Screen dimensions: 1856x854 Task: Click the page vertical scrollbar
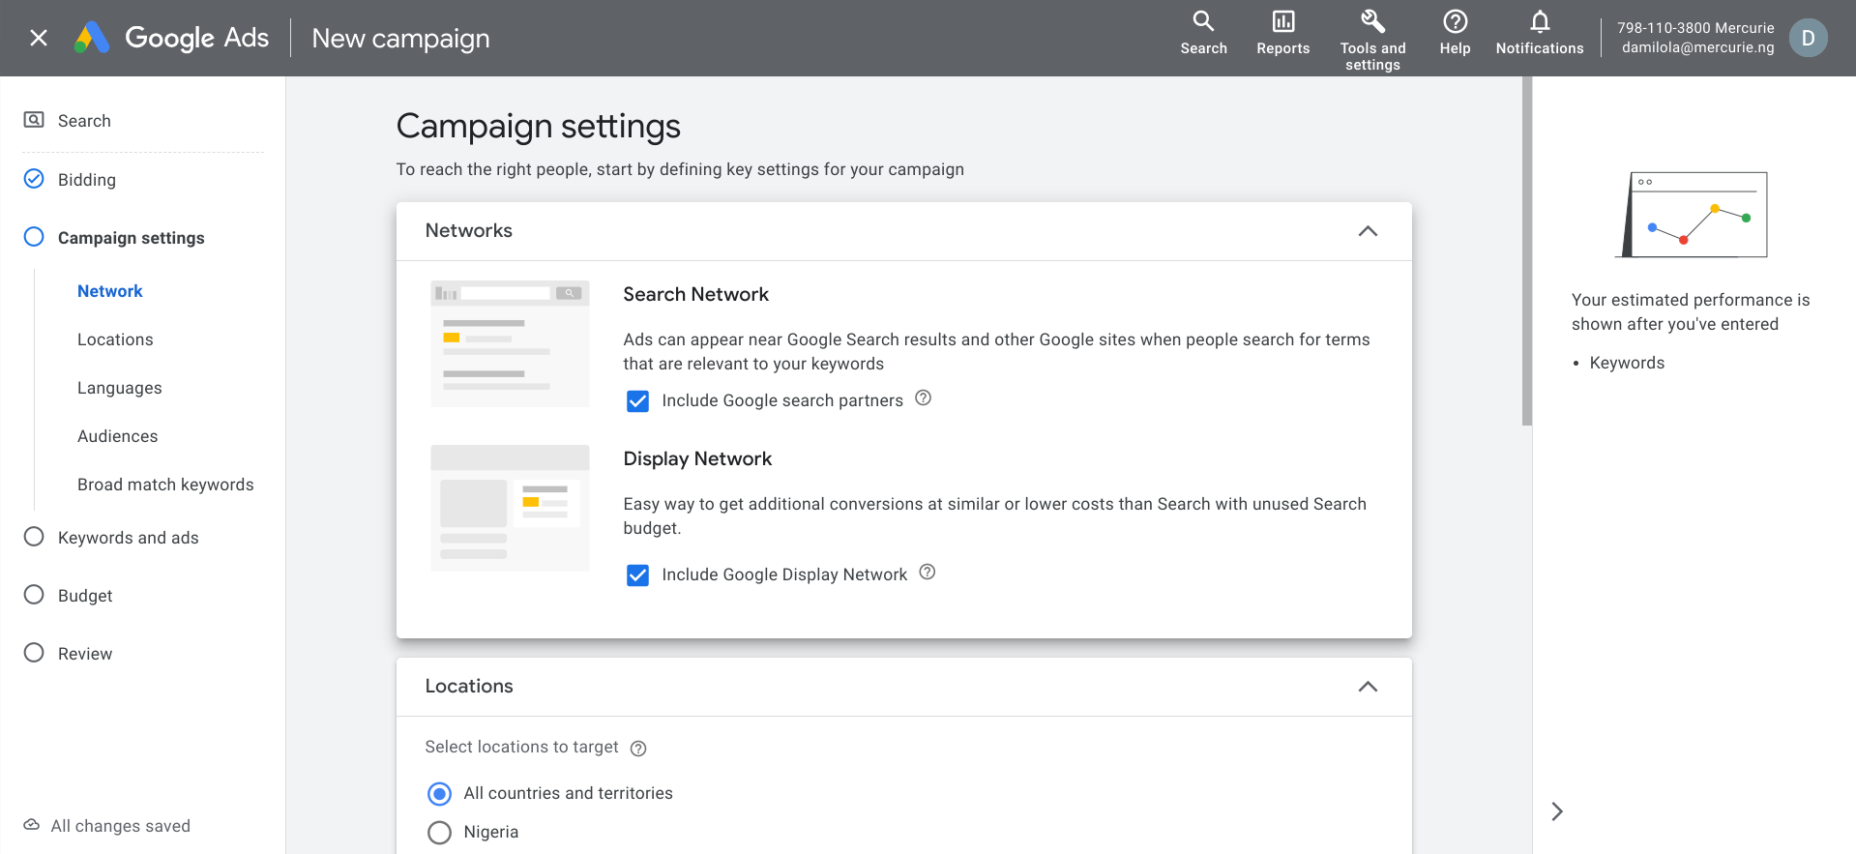click(1527, 251)
